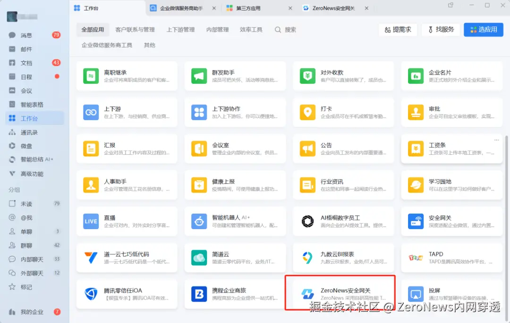Open the 直播 LIVE icon

(x=91, y=222)
